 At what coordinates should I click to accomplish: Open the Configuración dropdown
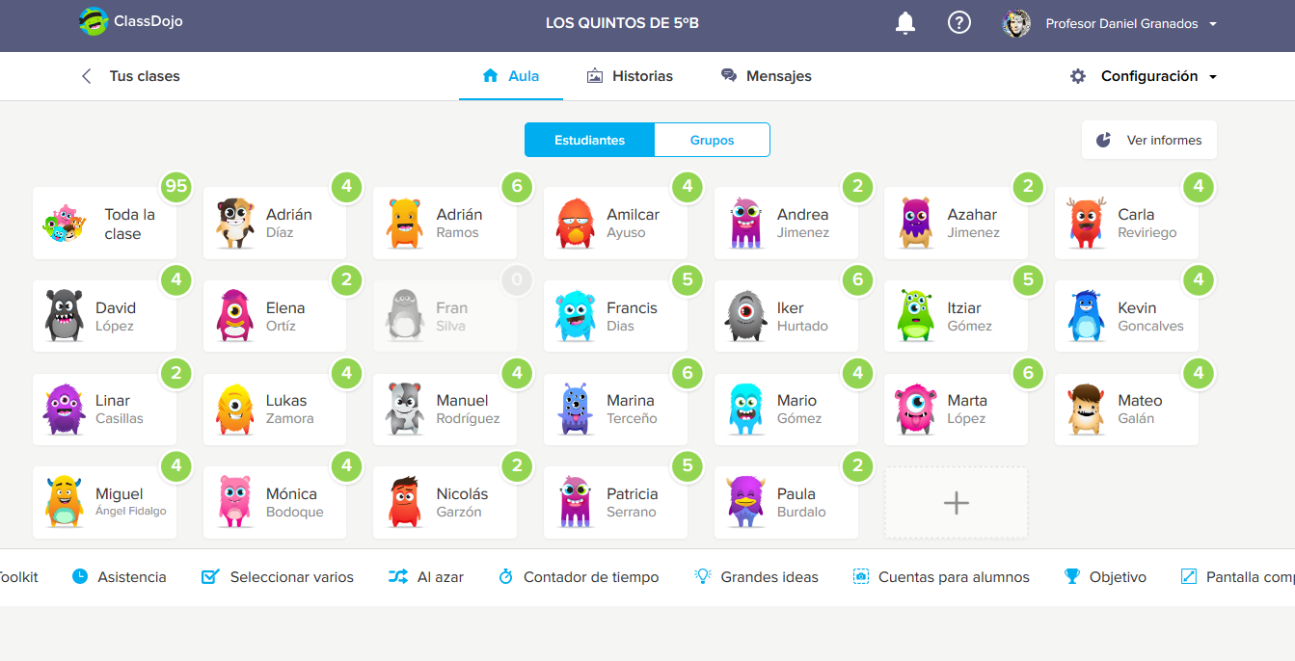1144,76
